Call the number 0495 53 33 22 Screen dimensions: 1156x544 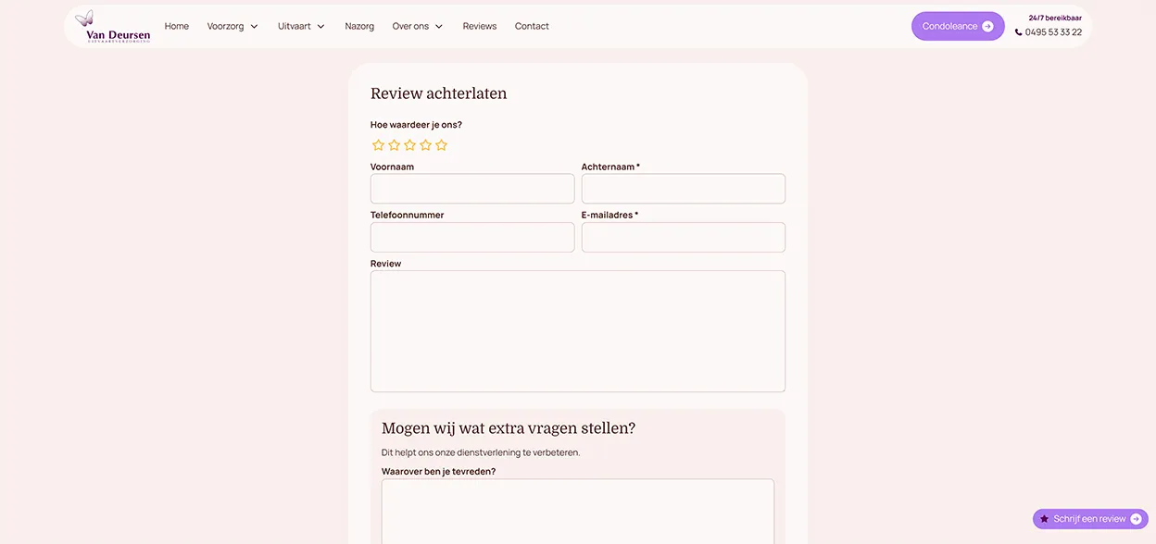click(x=1053, y=32)
